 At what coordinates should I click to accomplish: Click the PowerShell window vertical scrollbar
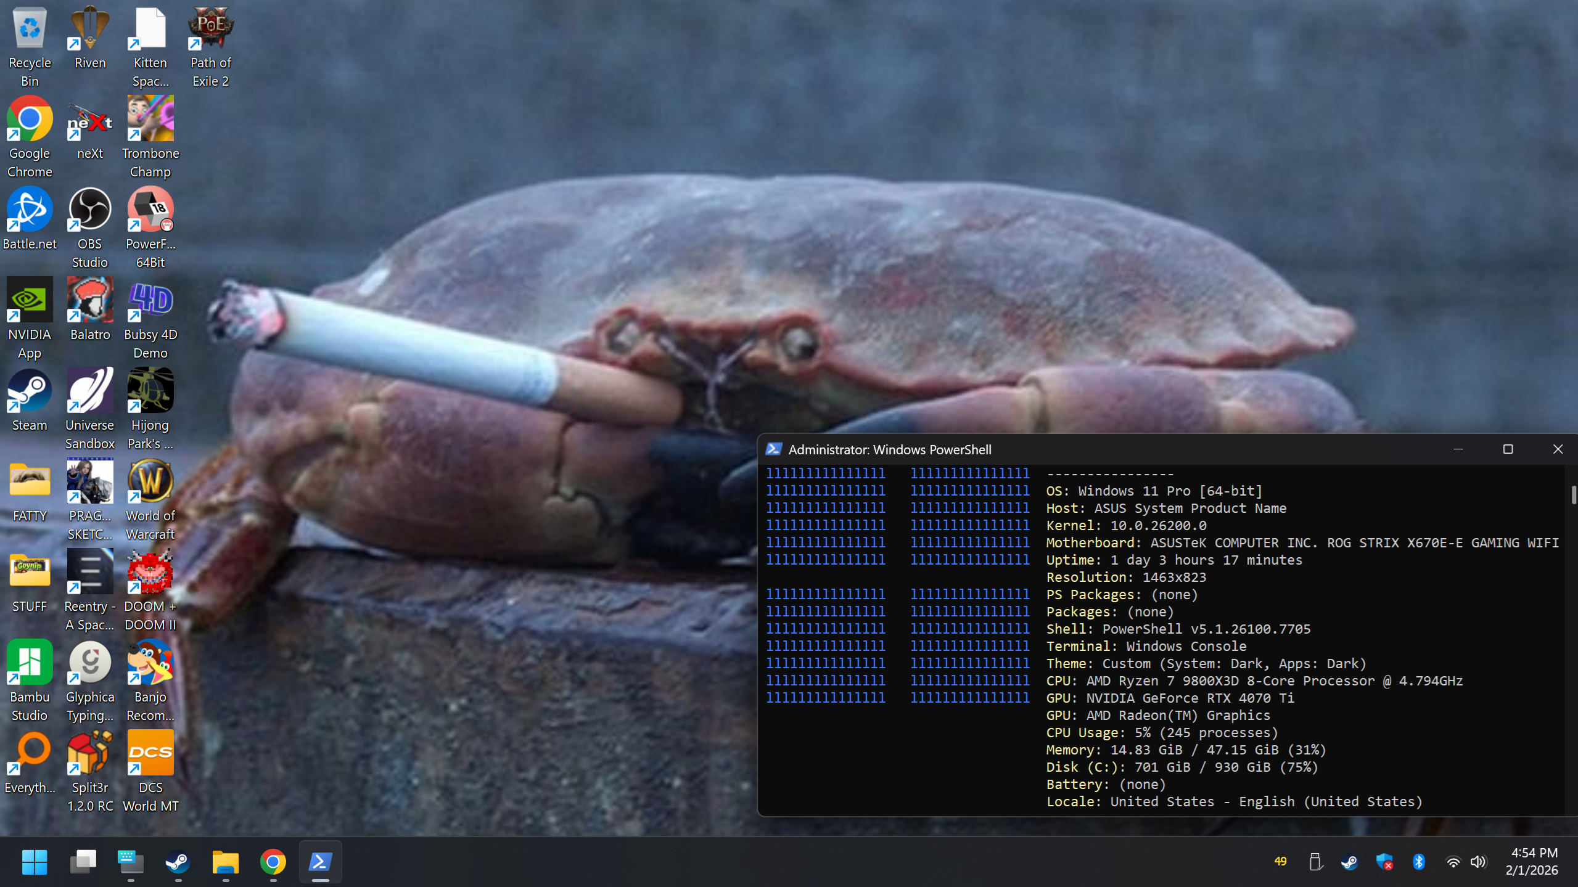point(1572,495)
